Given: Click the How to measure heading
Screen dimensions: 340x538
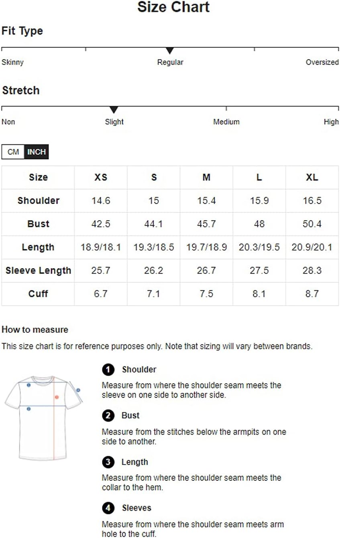Looking at the screenshot, I should coord(35,330).
